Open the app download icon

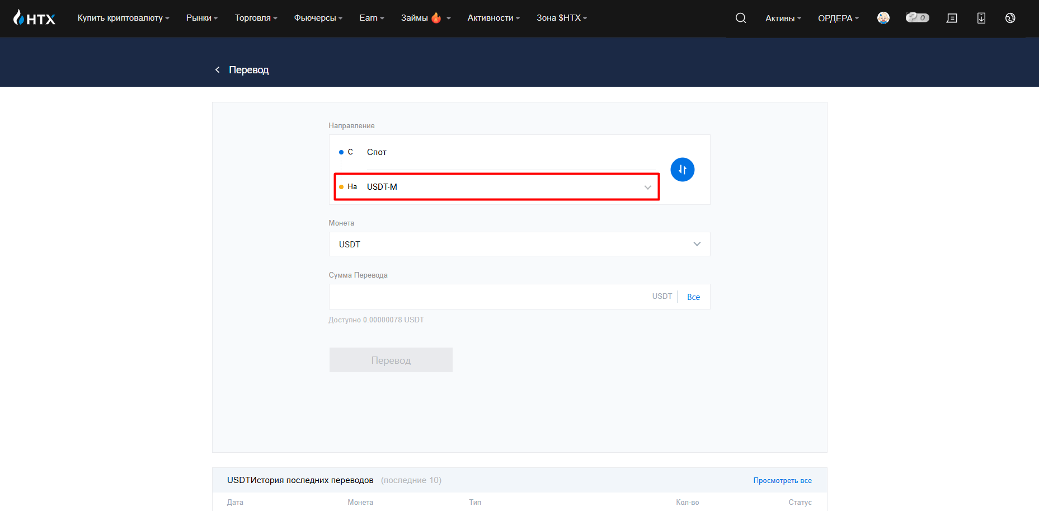[981, 18]
